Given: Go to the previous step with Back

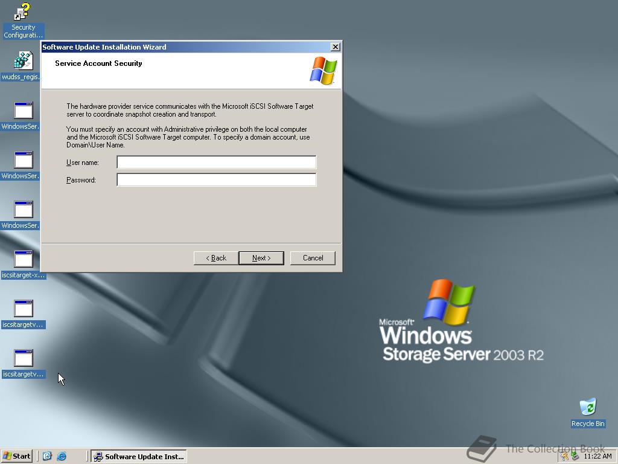Looking at the screenshot, I should [x=216, y=258].
